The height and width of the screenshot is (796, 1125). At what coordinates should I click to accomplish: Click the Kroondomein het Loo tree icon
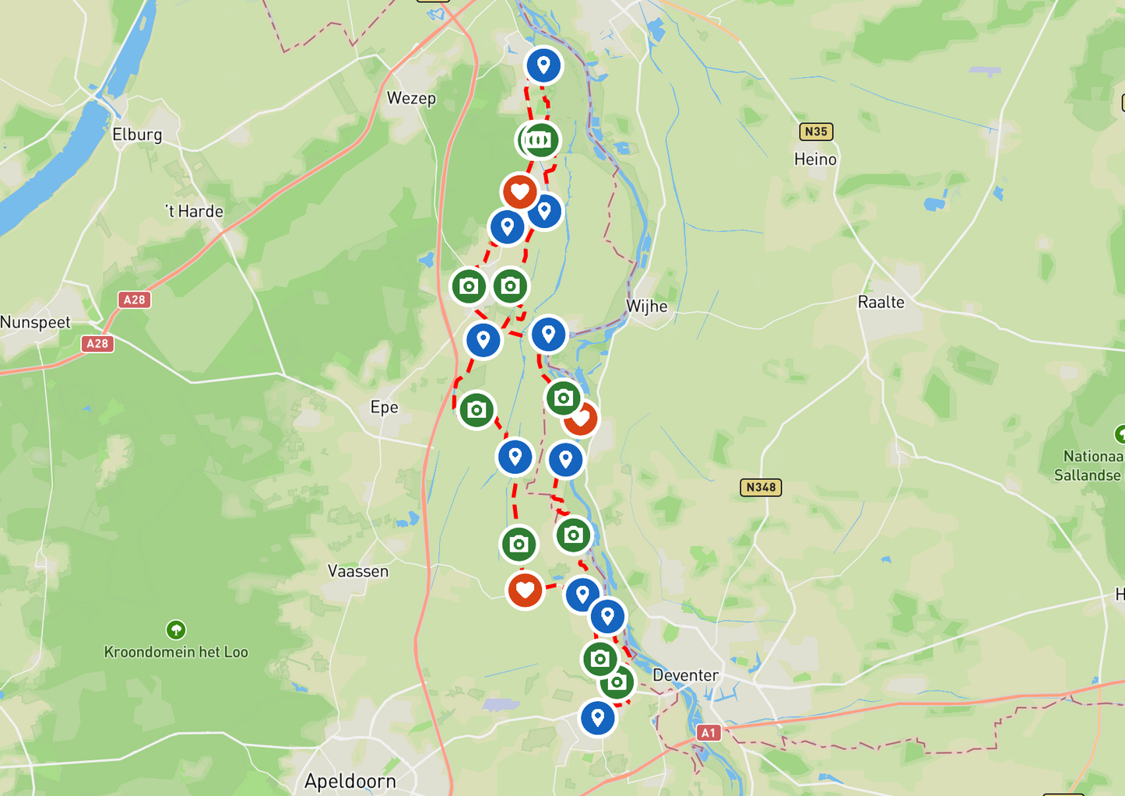tap(176, 629)
